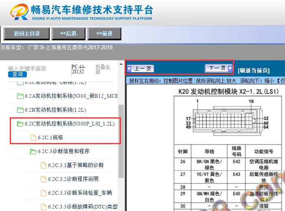Click the page icon of 6.2C.3.1基于策略的诊断
The image size is (285, 211).
pos(44,165)
